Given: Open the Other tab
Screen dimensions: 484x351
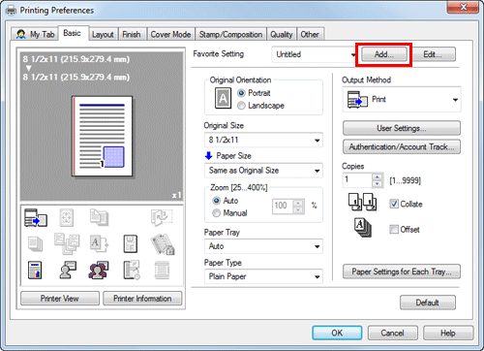Looking at the screenshot, I should click(310, 34).
